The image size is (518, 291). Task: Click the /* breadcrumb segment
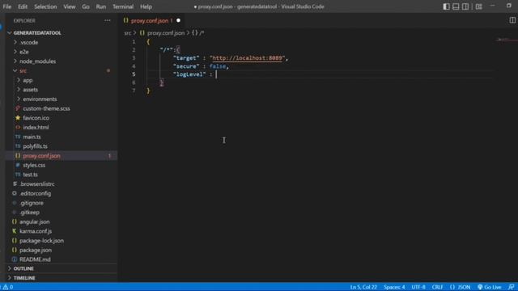click(198, 33)
